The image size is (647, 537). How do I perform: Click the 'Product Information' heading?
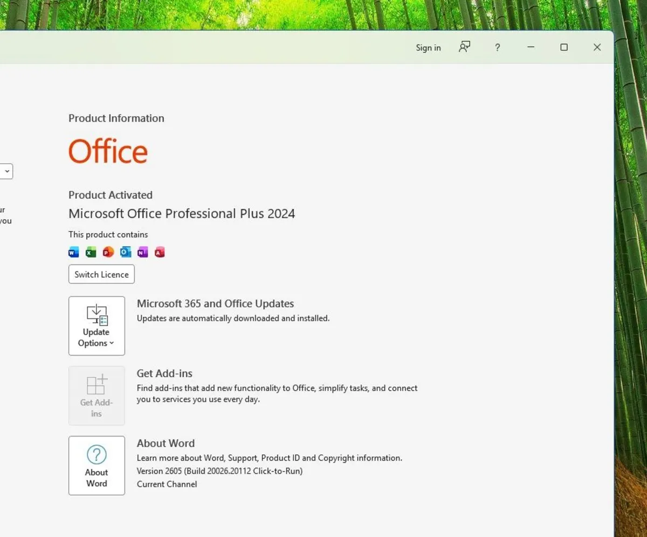click(116, 118)
